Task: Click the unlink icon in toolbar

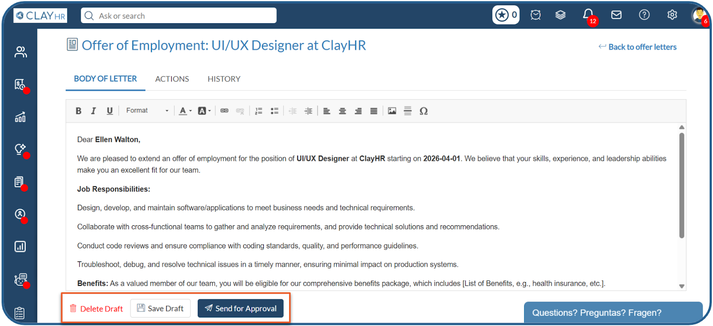Action: [240, 111]
